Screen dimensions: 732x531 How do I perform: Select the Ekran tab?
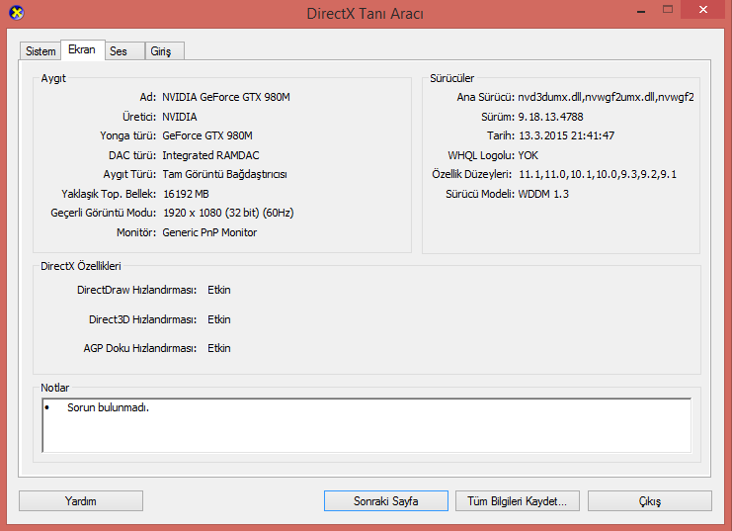pyautogui.click(x=82, y=49)
